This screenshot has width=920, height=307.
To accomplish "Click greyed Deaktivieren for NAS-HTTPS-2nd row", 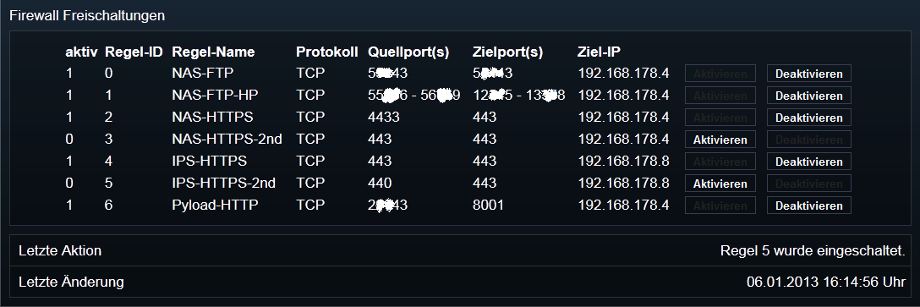I will (808, 140).
